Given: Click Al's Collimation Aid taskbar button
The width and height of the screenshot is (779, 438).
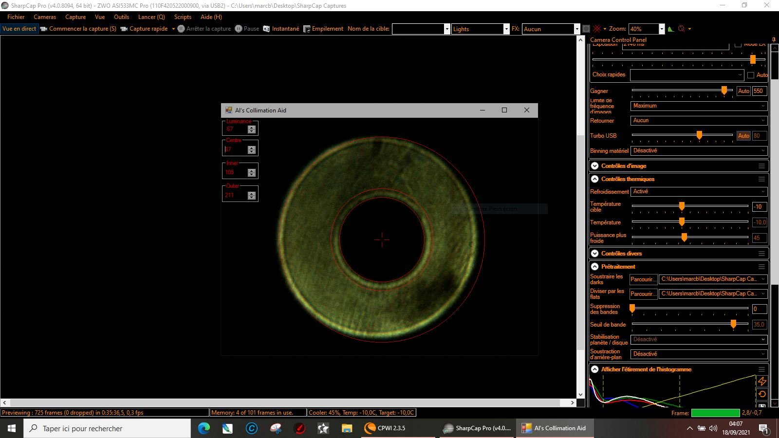Looking at the screenshot, I should (x=554, y=428).
